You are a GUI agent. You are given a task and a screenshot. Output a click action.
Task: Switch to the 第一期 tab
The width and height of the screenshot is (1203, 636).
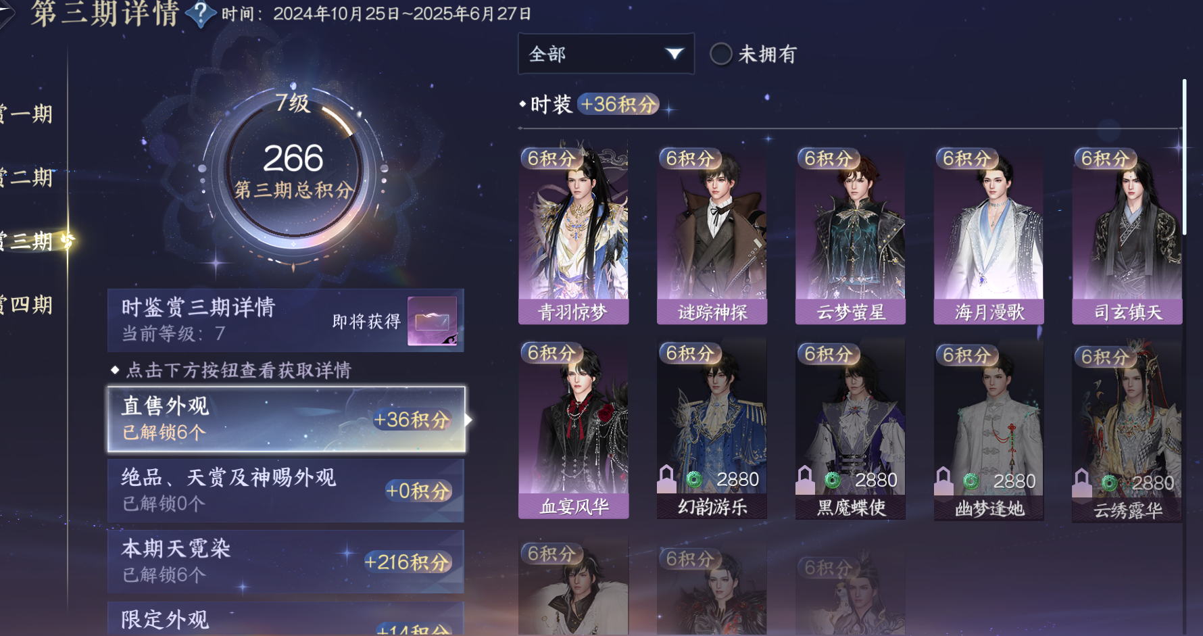[27, 114]
